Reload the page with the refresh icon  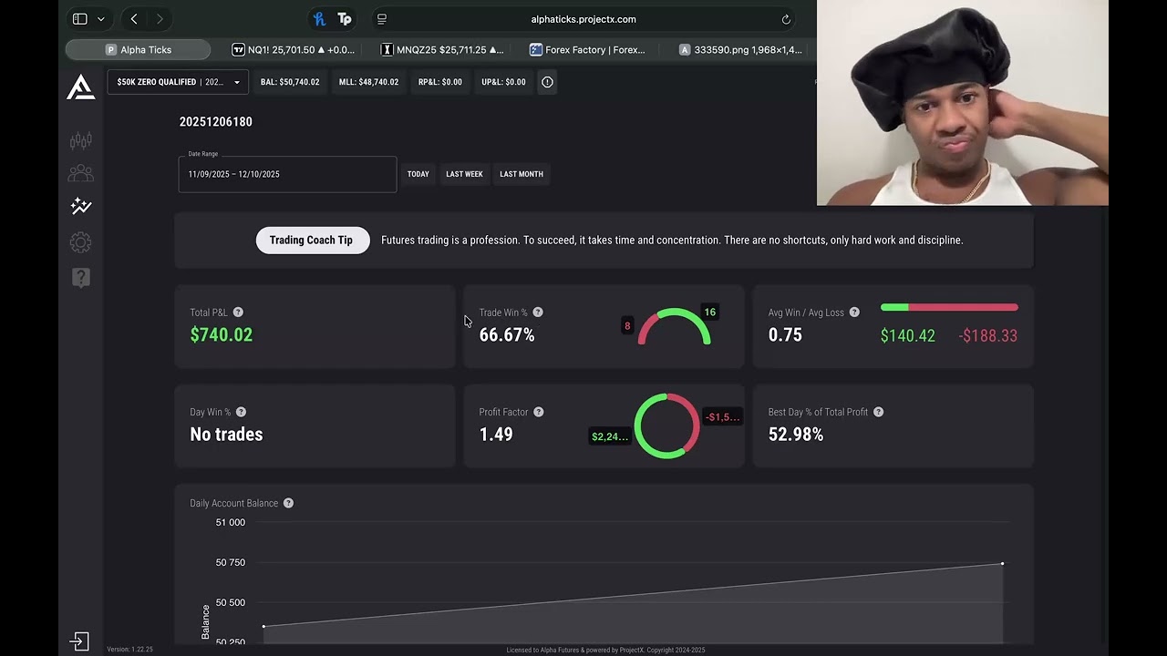786,19
